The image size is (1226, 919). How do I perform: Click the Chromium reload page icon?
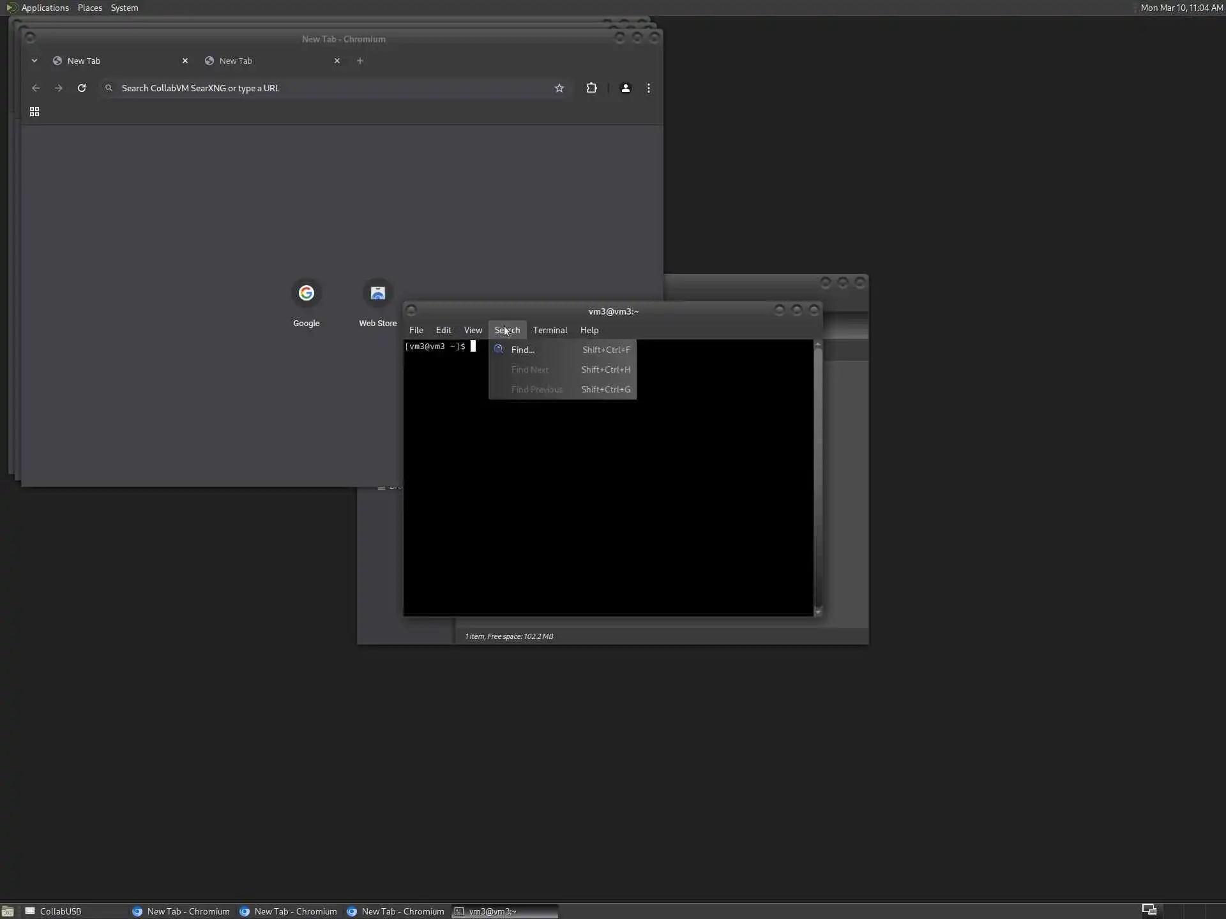[82, 88]
